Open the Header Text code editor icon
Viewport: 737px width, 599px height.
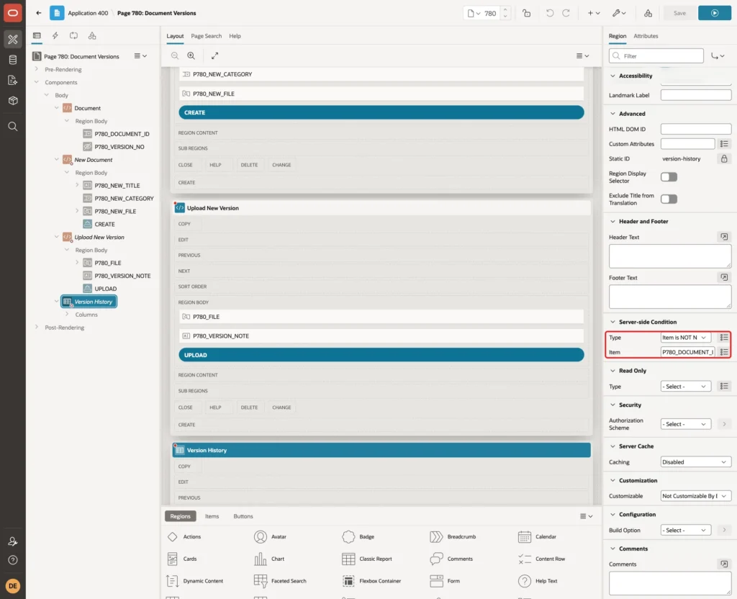tap(724, 237)
